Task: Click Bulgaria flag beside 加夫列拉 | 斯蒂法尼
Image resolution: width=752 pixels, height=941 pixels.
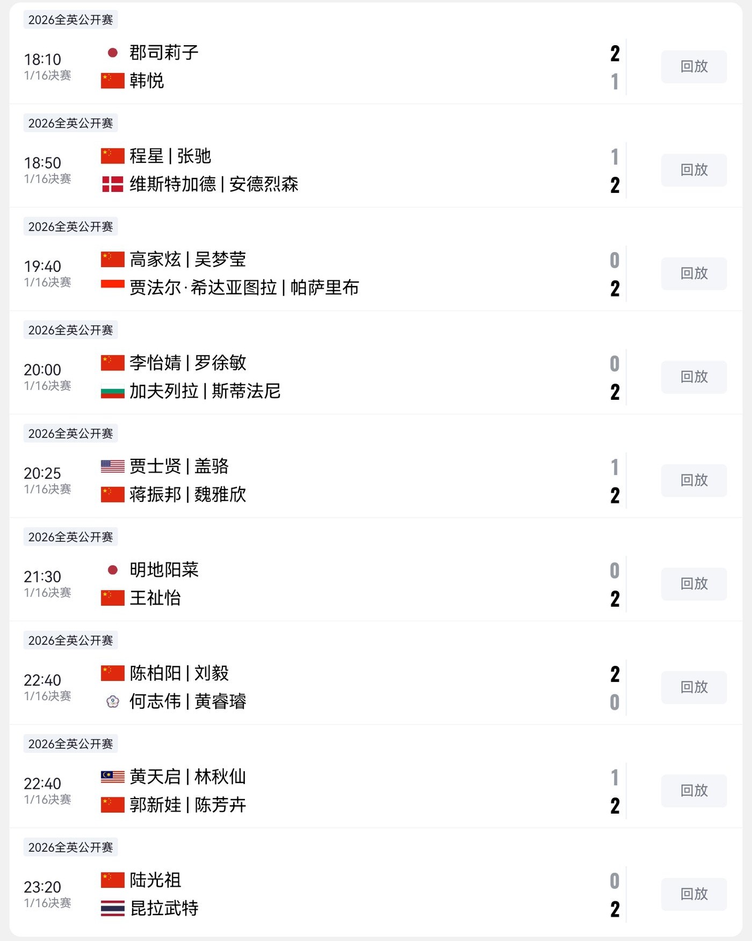Action: pyautogui.click(x=113, y=391)
